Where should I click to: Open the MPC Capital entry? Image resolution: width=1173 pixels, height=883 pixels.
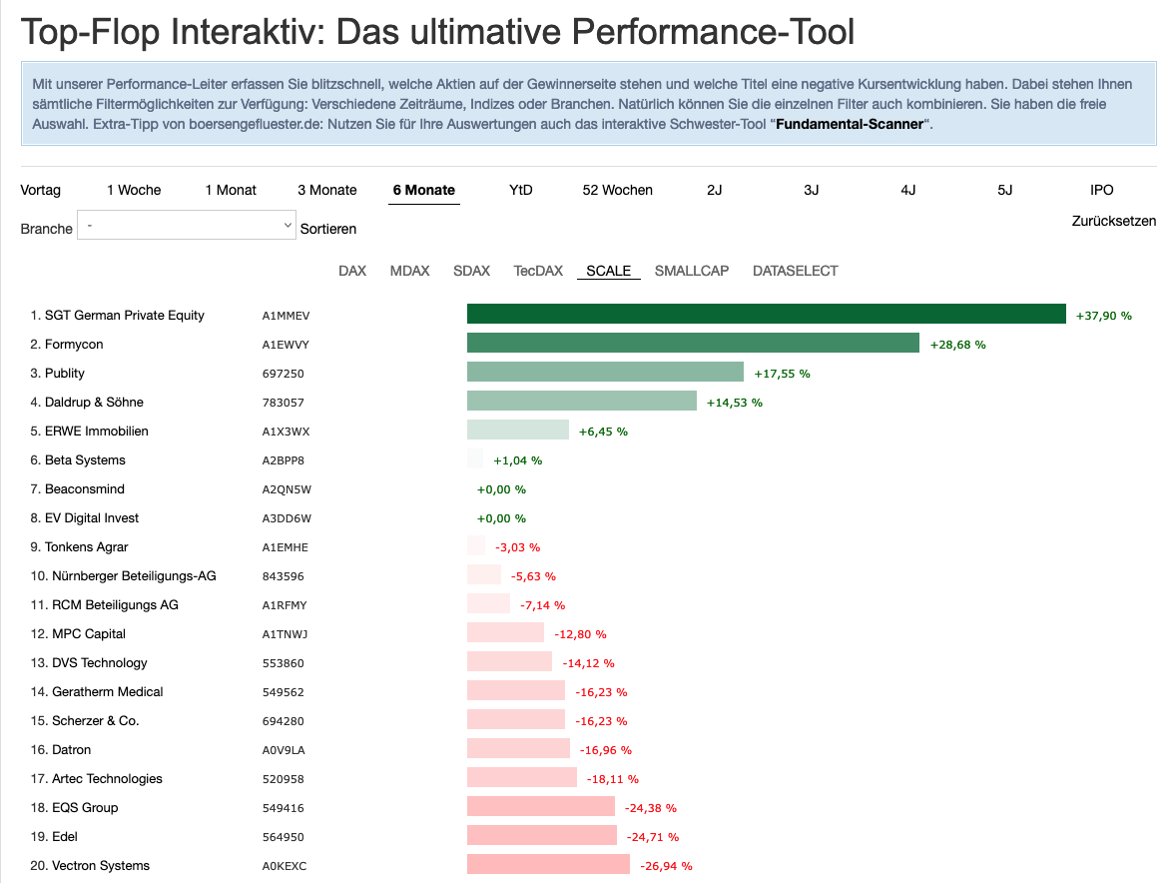point(88,634)
